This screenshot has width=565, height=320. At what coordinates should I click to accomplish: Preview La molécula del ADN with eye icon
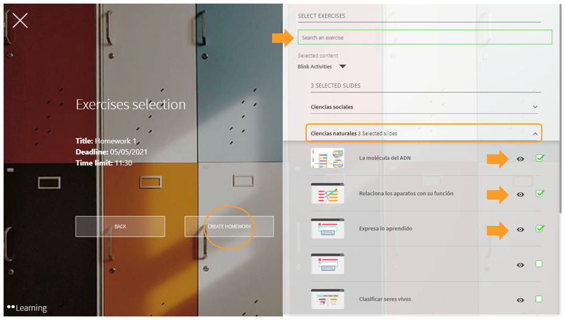point(520,159)
